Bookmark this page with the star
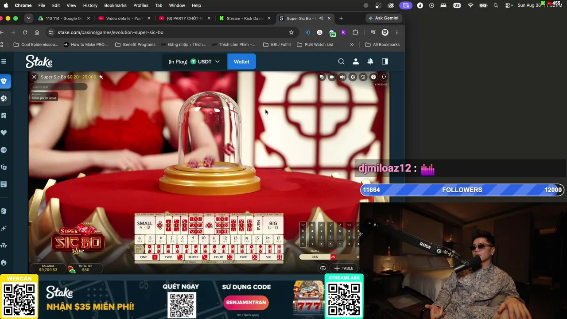The image size is (567, 319). (x=291, y=32)
